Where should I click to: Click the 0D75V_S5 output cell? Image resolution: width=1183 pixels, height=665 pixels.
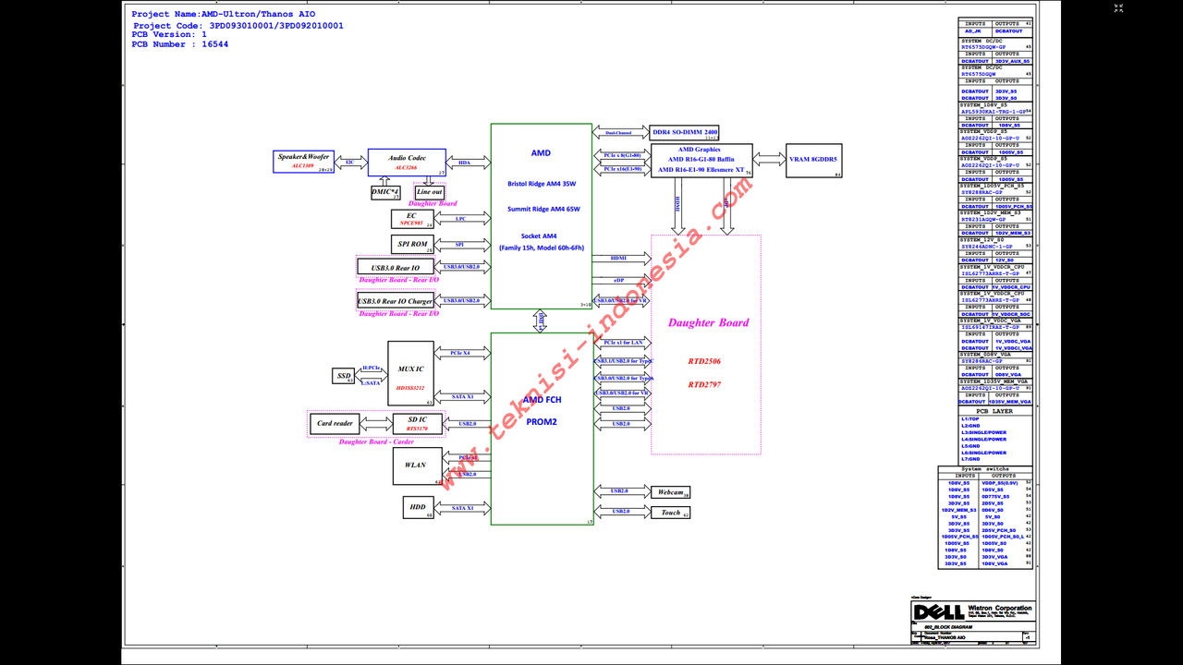pyautogui.click(x=995, y=496)
